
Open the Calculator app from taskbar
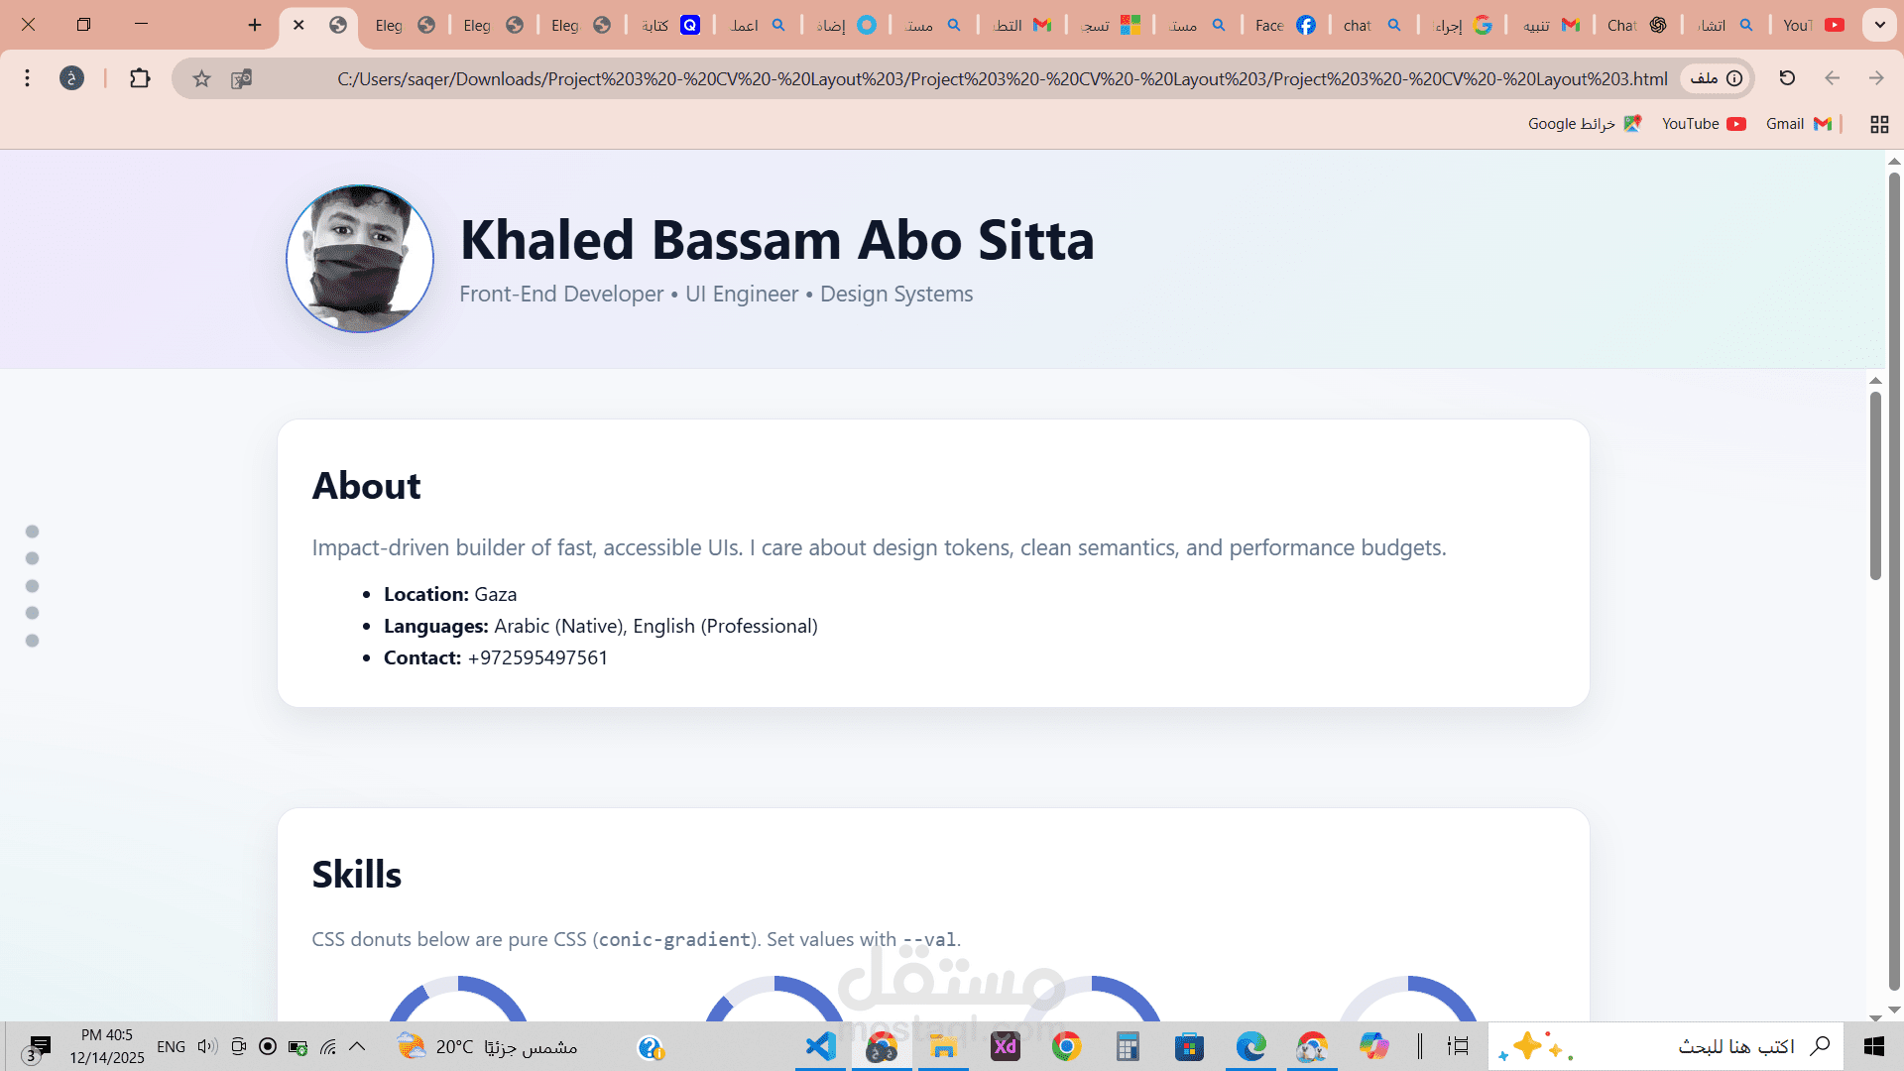point(1128,1046)
